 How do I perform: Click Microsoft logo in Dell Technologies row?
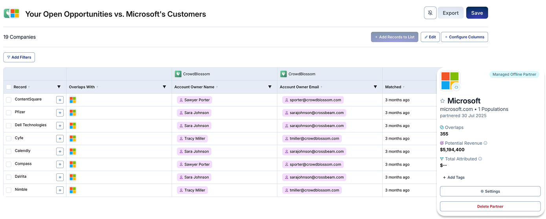73,126
